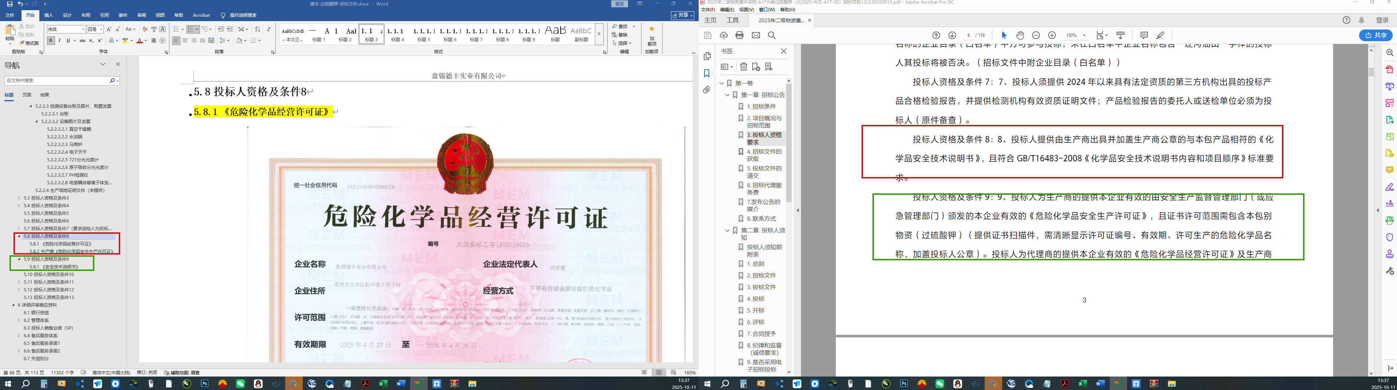Click 登录 in the Acrobat window

tap(1382, 20)
